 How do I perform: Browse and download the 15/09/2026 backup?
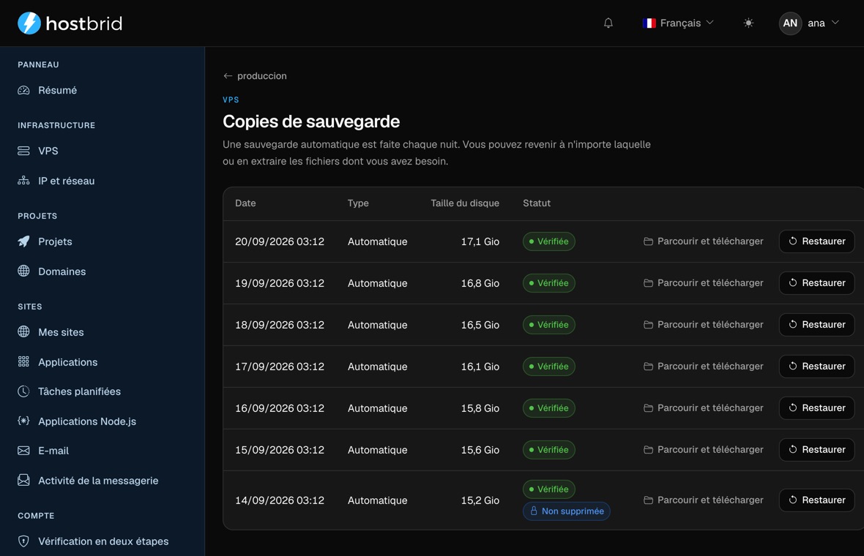(x=704, y=450)
